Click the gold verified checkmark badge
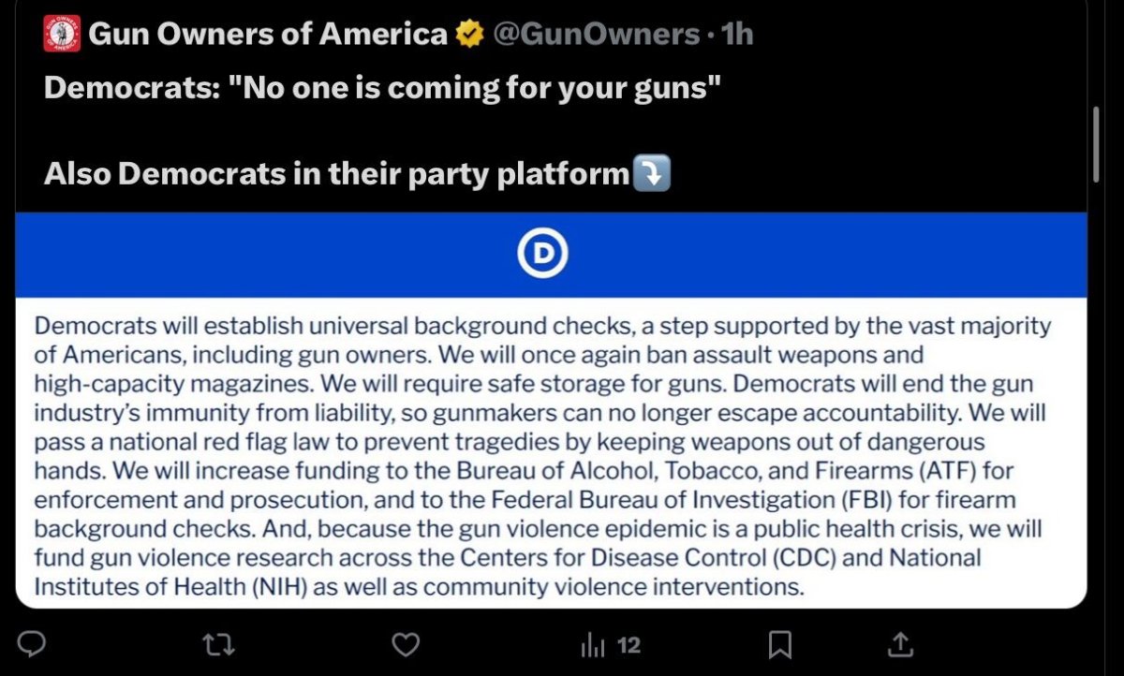1124x676 pixels. point(469,35)
